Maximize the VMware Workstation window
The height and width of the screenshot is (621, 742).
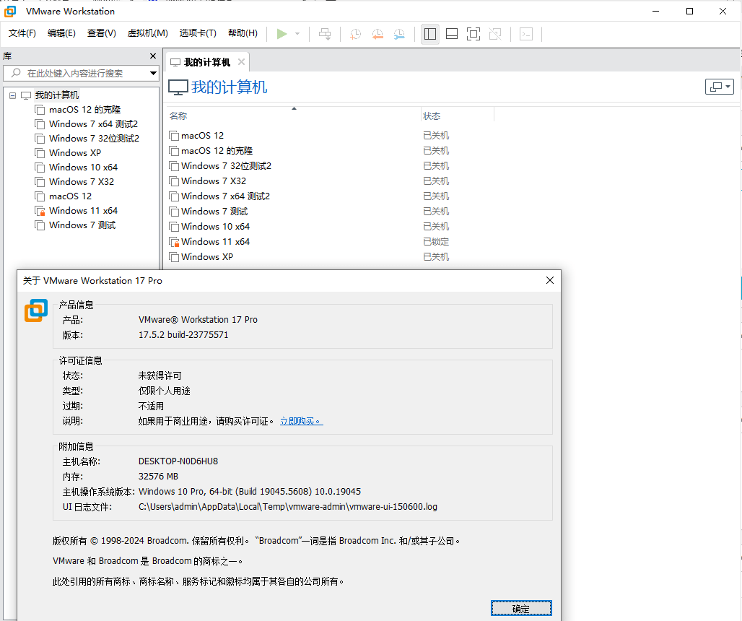click(689, 12)
